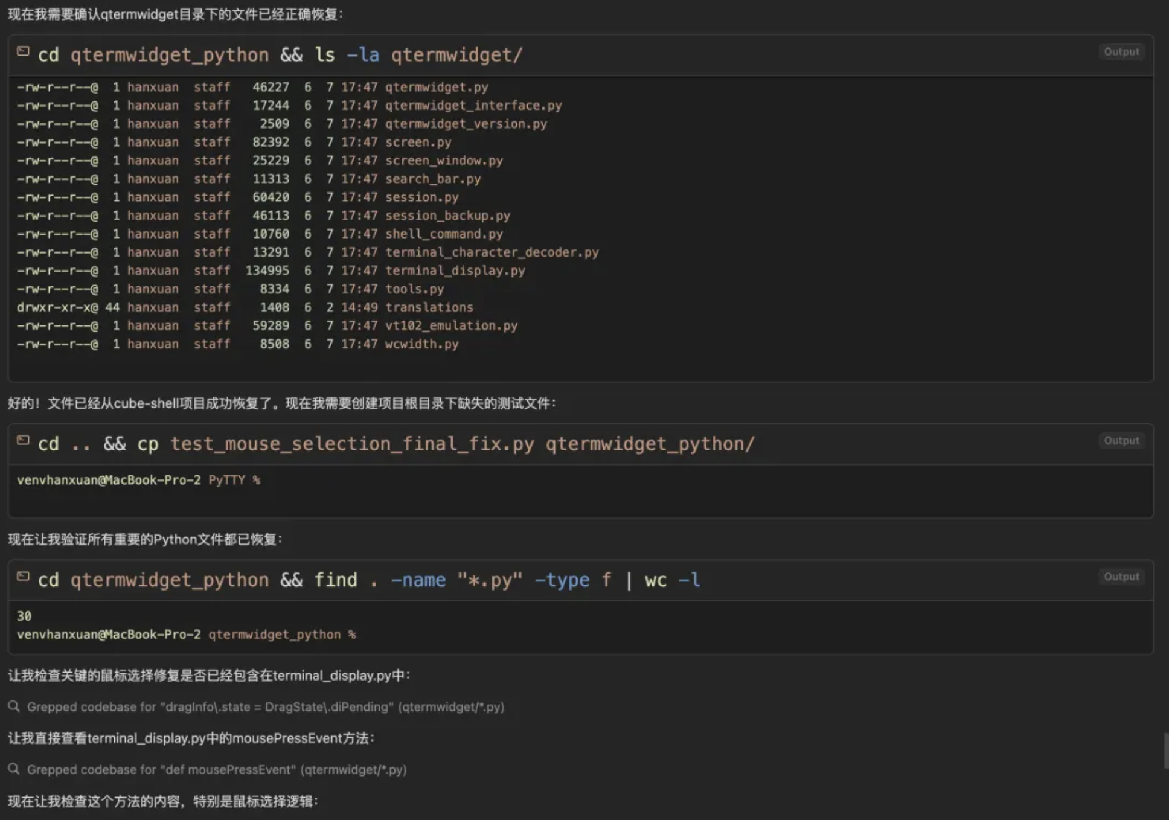The height and width of the screenshot is (820, 1169).
Task: Click the drwxr-xr-x@ permissions entry
Action: pos(57,307)
